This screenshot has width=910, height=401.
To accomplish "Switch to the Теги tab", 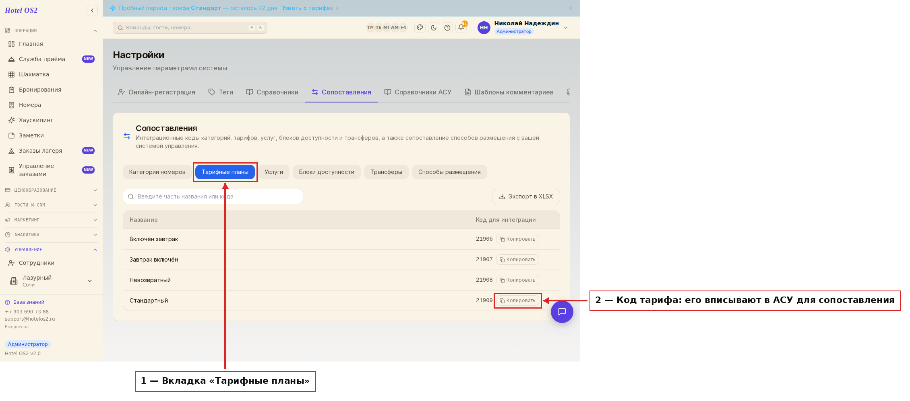I will 221,92.
